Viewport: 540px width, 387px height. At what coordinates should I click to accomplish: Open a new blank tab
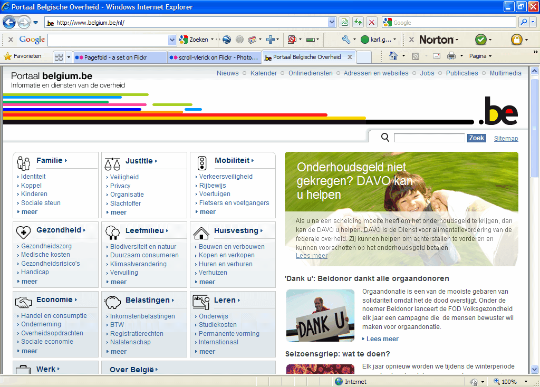(364, 57)
